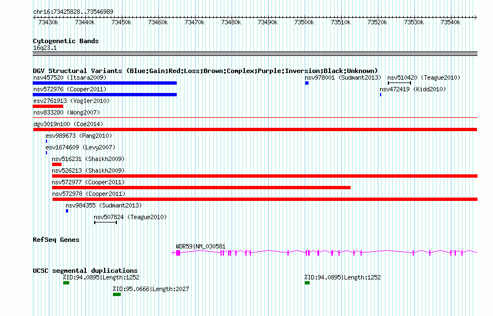Click the nsv472419 (Kidd2010) tiny blue marker
The image size is (493, 316).
tap(381, 95)
